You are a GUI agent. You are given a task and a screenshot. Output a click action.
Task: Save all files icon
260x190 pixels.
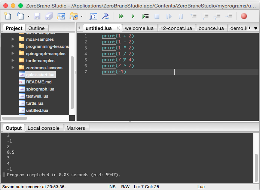[x=49, y=16]
